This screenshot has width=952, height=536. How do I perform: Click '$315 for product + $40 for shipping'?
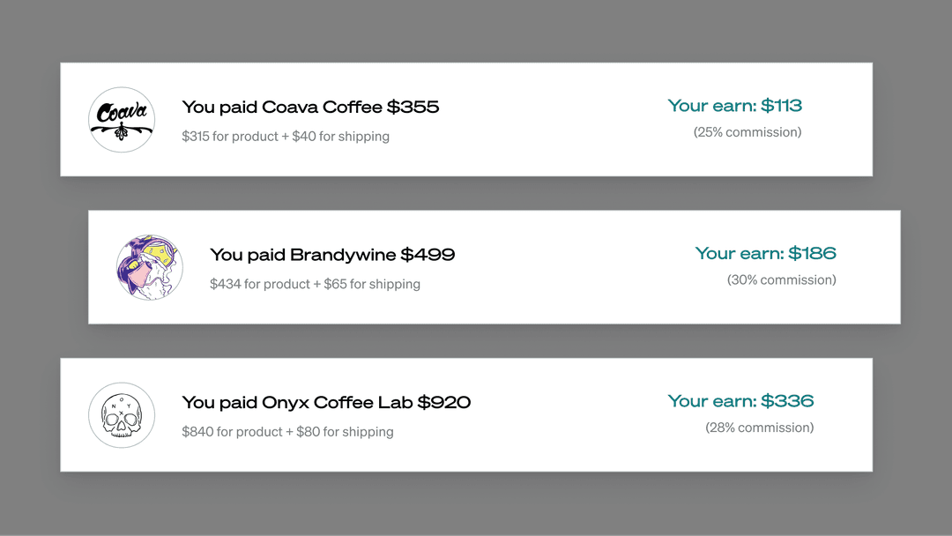[286, 137]
